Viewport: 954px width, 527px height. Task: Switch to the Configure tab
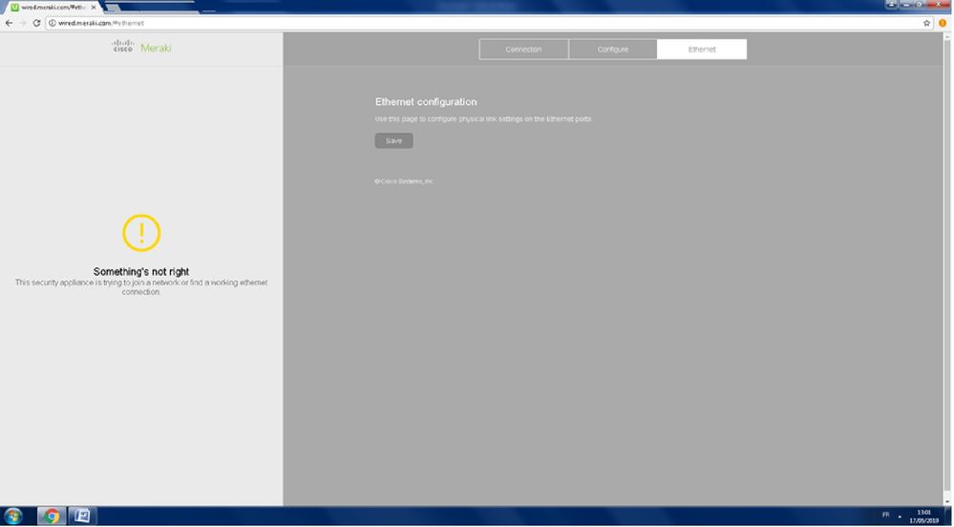point(612,50)
